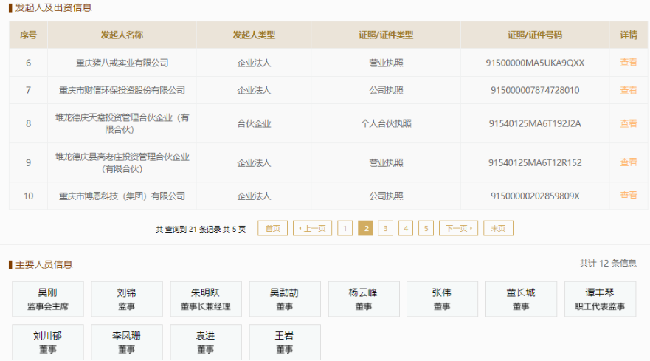Open personnel card 袁进 董事
650x361 pixels.
click(206, 343)
